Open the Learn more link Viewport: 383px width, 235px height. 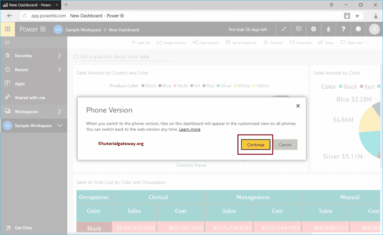[190, 129]
